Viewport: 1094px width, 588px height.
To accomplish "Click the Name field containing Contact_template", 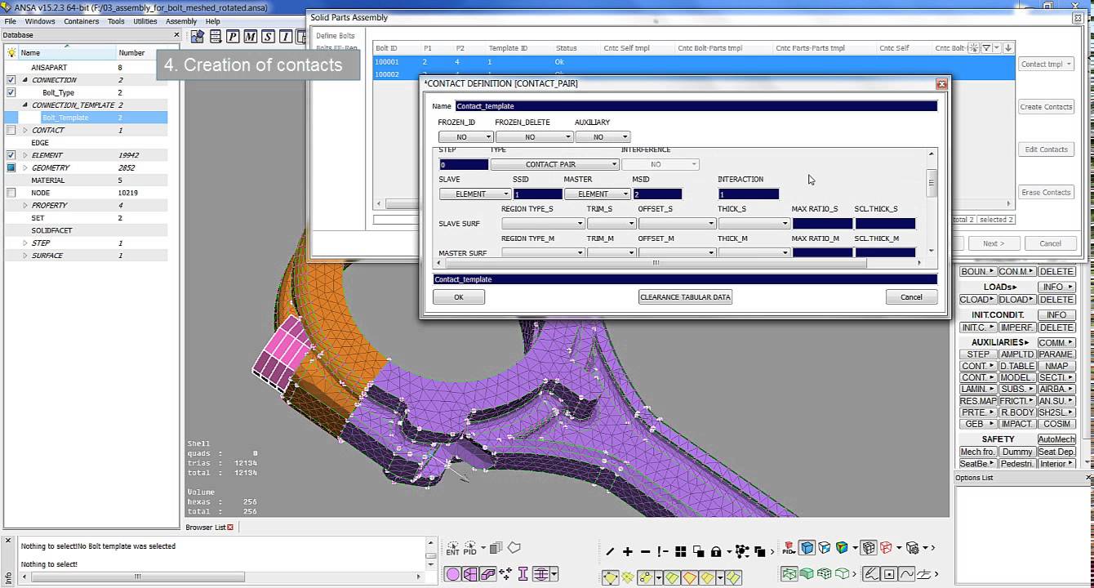I will pyautogui.click(x=696, y=106).
